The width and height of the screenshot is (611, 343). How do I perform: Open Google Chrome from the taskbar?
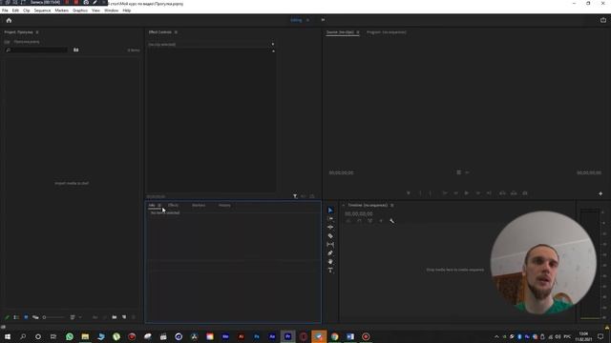coord(335,336)
